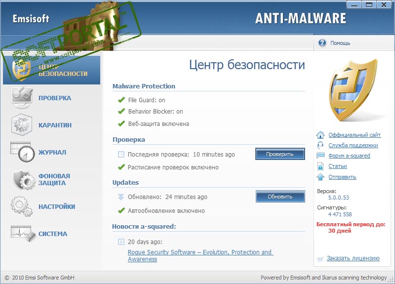The width and height of the screenshot is (395, 284).
Task: Click the Карантин quarantine virus icon
Action: tap(22, 125)
